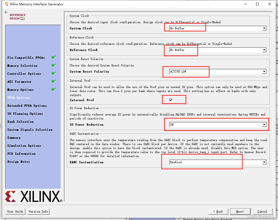Open System Reset Polarity dropdown

[218, 71]
